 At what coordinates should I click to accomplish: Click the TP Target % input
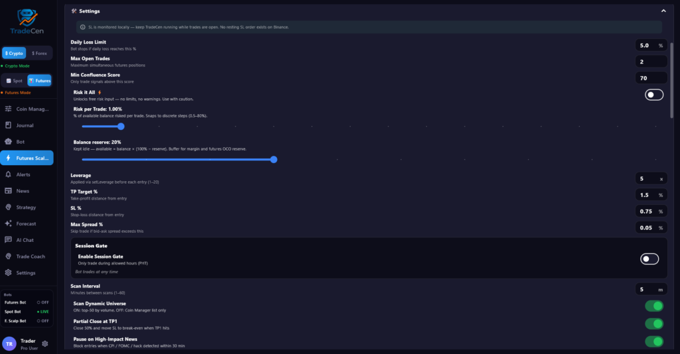tap(651, 195)
